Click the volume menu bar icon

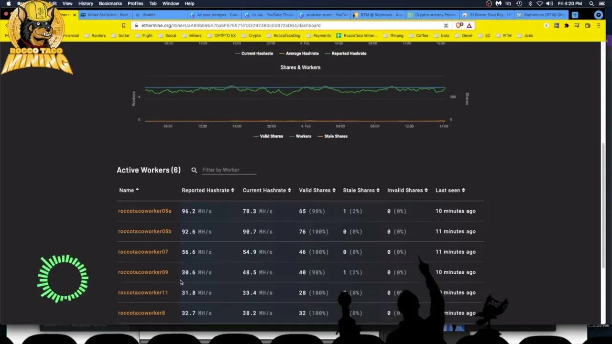pyautogui.click(x=550, y=3)
